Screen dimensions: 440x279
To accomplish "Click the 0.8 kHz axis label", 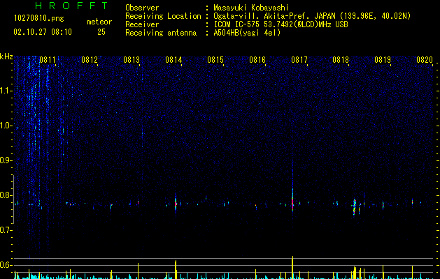I will tap(6, 195).
